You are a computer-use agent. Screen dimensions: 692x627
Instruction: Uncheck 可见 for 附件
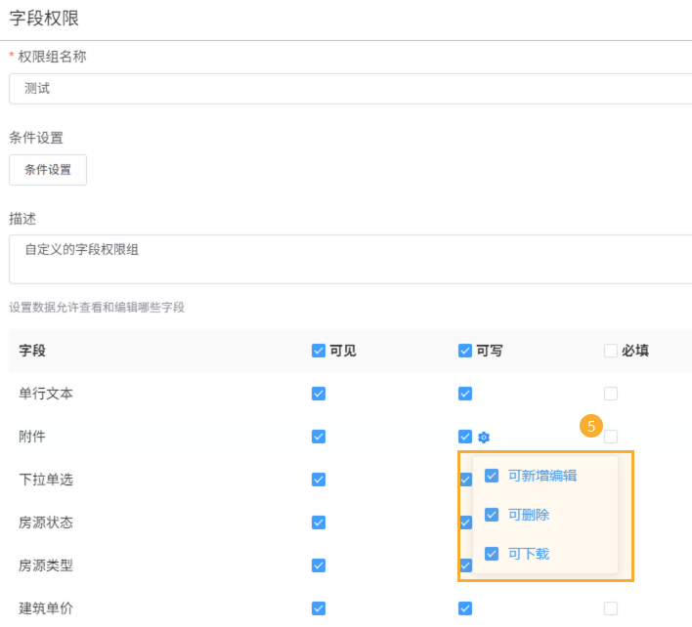[x=319, y=437]
